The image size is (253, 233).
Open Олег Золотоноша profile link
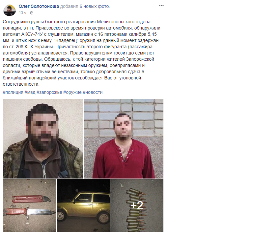(39, 7)
